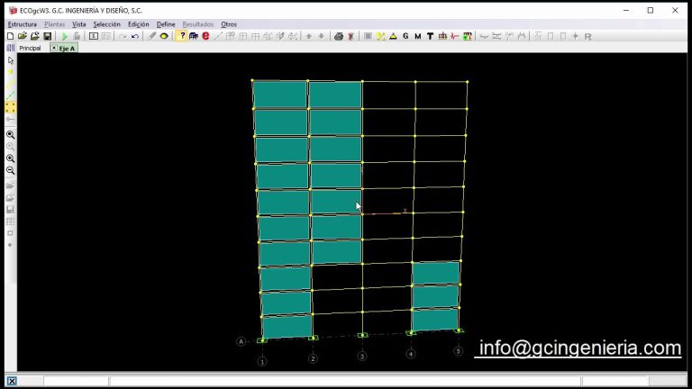Select the teal wall panel at top-left
692x389 pixels.
point(279,94)
